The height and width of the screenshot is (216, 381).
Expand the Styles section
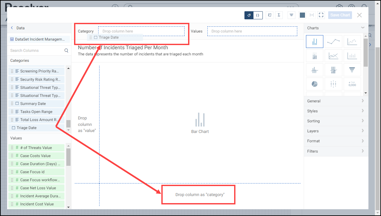(336, 111)
